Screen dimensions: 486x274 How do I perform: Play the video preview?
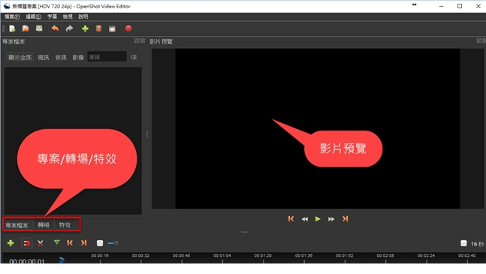click(318, 219)
